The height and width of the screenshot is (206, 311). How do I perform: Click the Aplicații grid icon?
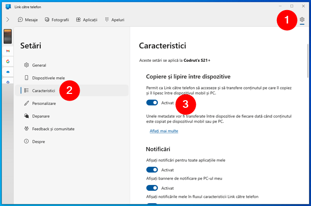(78, 20)
